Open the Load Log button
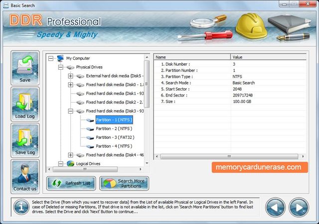319x224 pixels. click(x=25, y=104)
